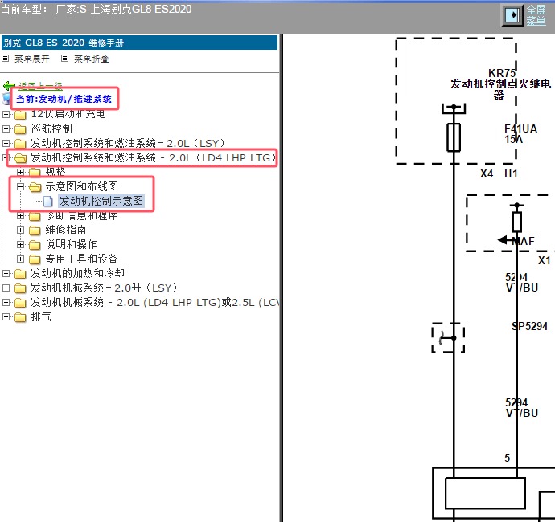Click the 维修指南 folder icon

coord(35,230)
